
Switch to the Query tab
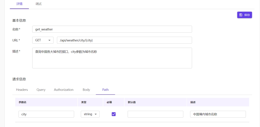41,90
